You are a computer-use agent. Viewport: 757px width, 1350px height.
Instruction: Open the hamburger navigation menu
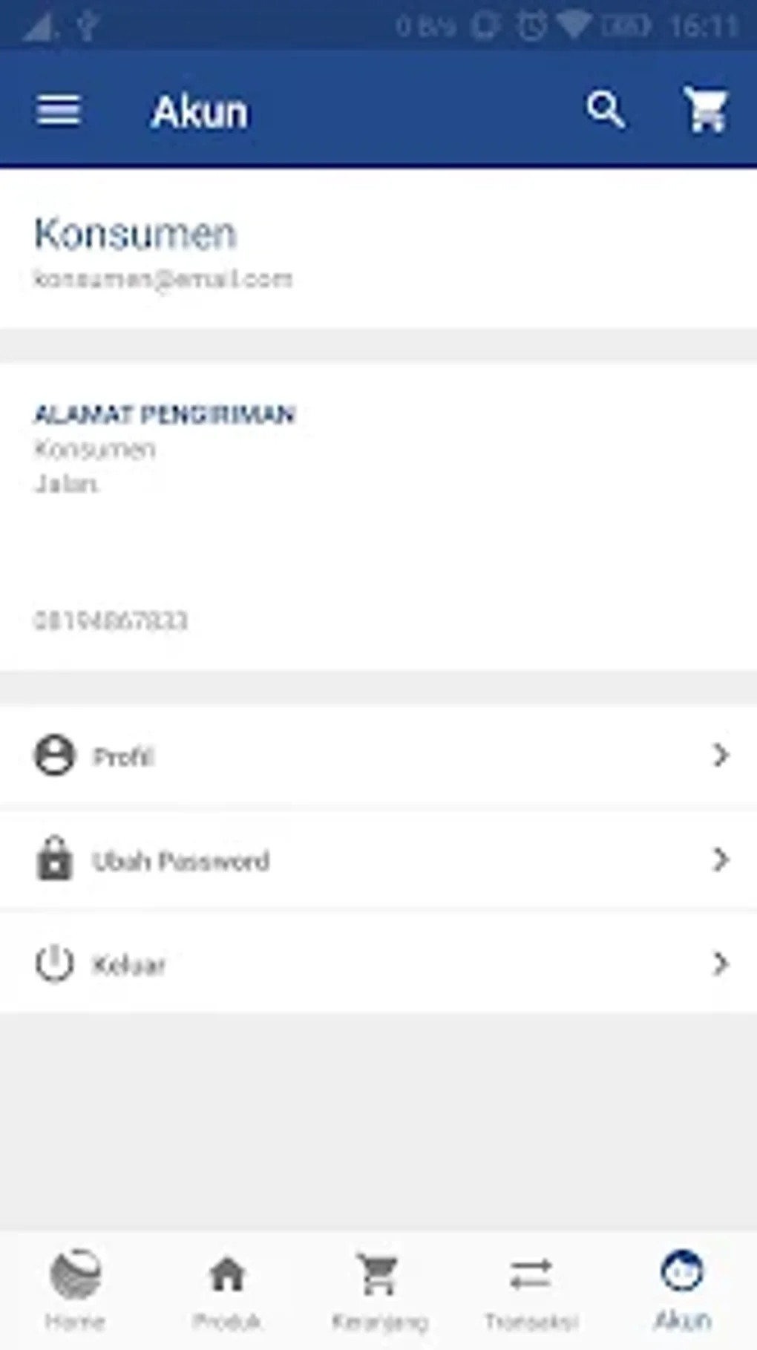point(58,111)
